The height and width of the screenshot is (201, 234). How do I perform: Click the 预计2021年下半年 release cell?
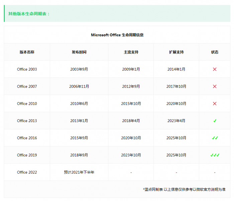79,172
